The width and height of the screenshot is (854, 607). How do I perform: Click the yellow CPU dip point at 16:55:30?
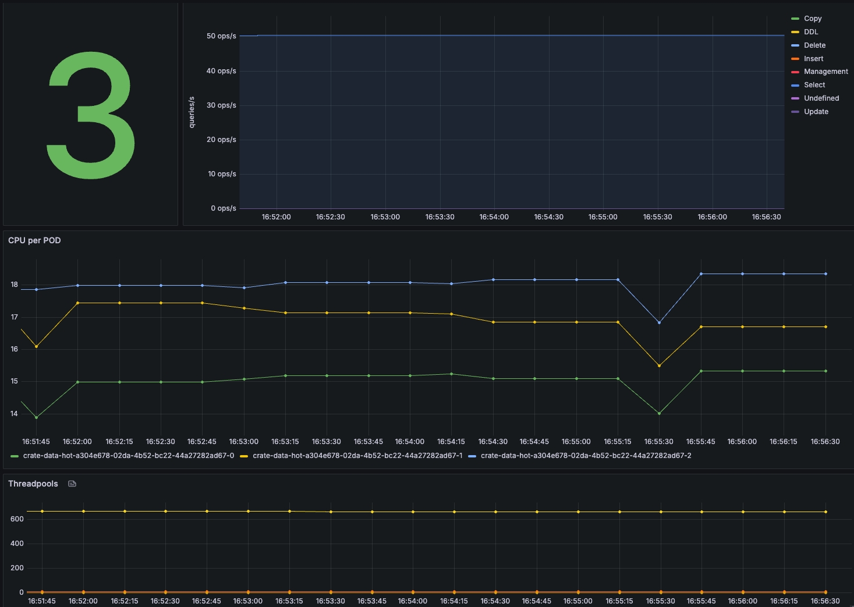[x=659, y=365]
